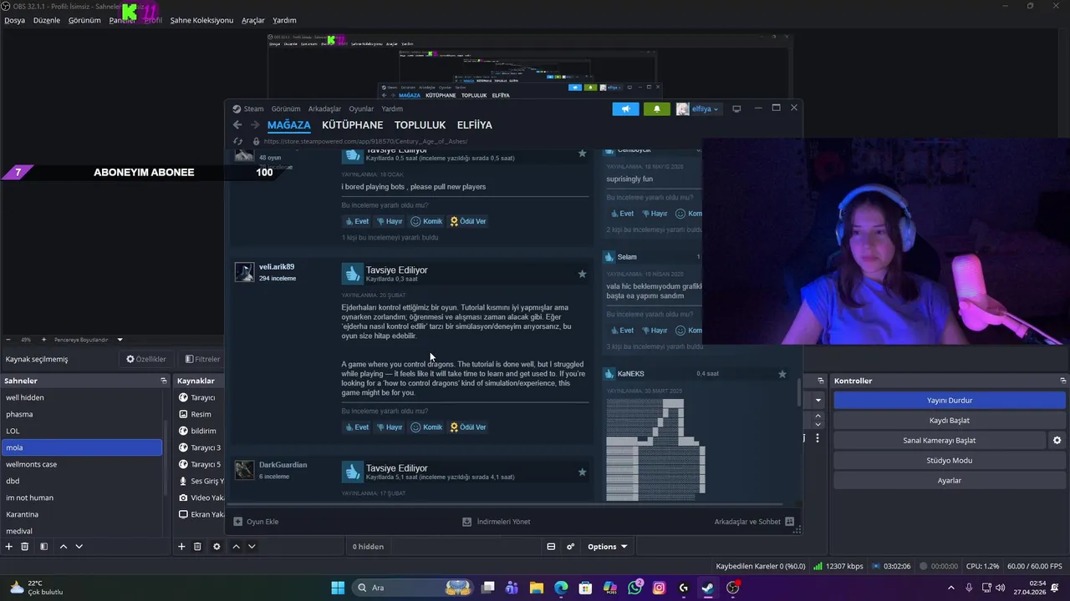Screen dimensions: 1070x601
Task: Vote Evet on the bots review
Action: 357,221
